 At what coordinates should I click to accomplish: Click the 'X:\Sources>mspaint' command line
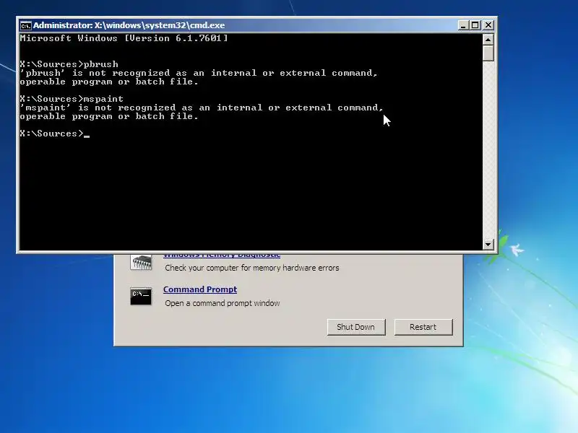[x=72, y=99]
